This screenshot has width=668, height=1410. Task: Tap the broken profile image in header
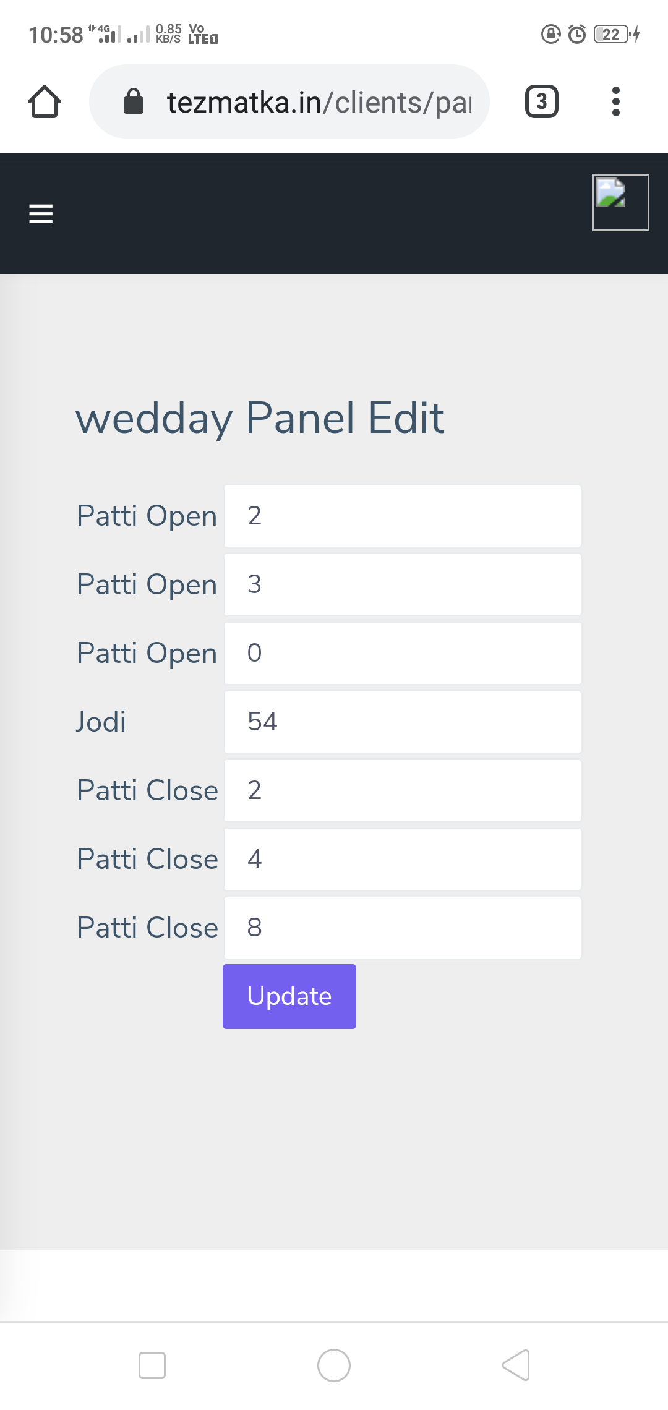coord(620,202)
